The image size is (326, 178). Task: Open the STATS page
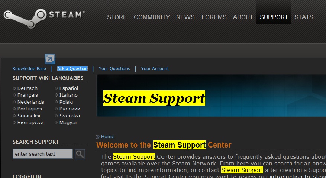click(304, 17)
